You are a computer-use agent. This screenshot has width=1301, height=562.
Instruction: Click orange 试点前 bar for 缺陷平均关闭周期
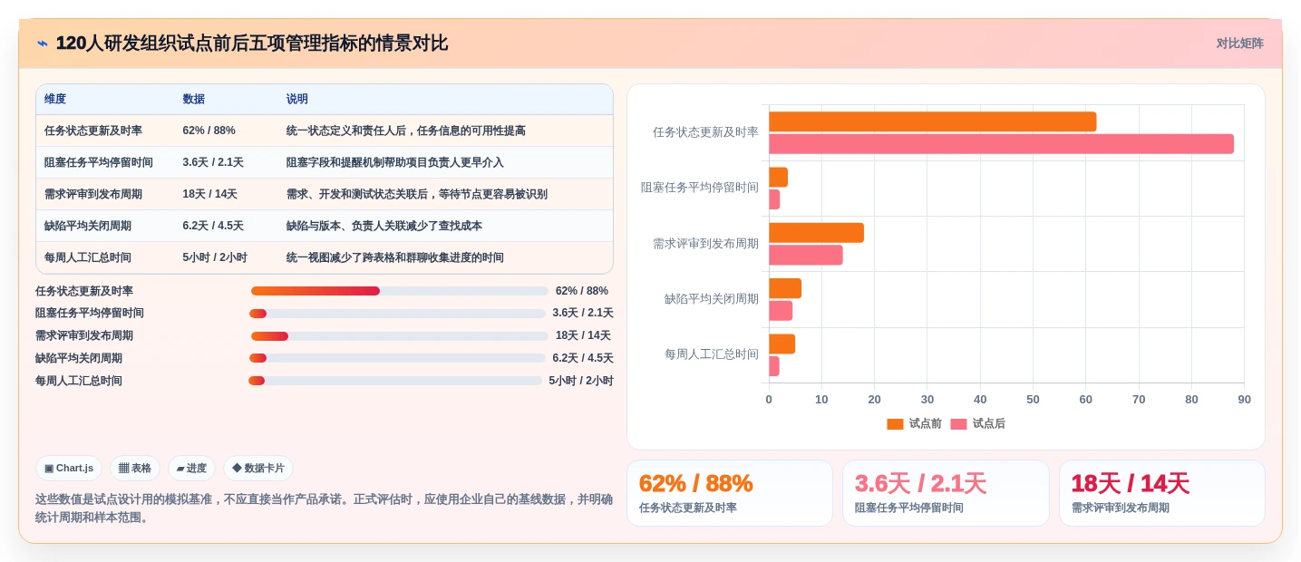(x=785, y=288)
